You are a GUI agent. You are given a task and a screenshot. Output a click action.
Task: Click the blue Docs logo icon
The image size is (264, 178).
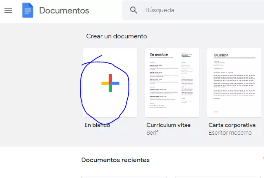(x=28, y=10)
